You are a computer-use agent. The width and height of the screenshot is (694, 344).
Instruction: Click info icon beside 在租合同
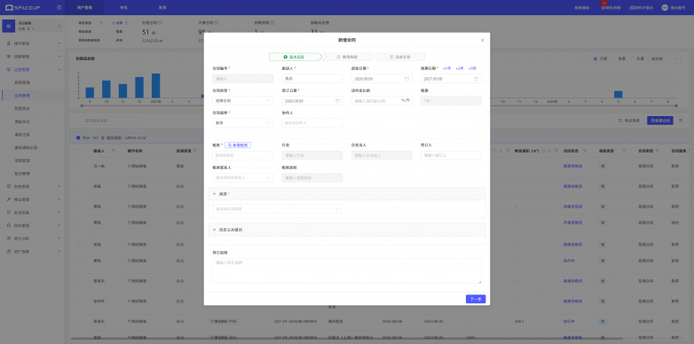tap(161, 22)
